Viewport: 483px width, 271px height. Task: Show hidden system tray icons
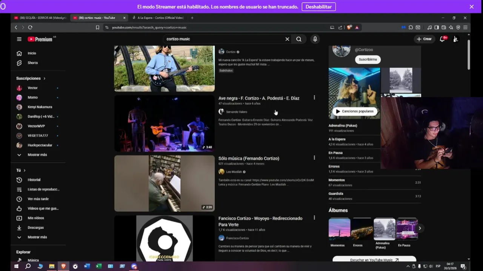click(x=408, y=266)
